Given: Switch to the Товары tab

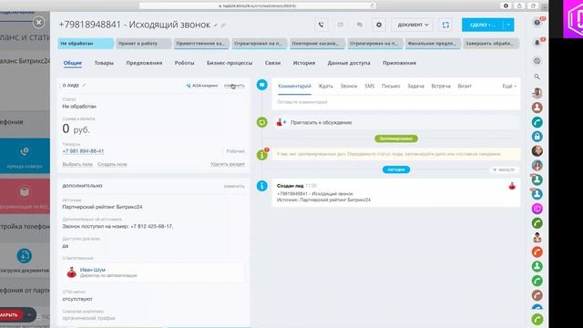Looking at the screenshot, I should (104, 63).
